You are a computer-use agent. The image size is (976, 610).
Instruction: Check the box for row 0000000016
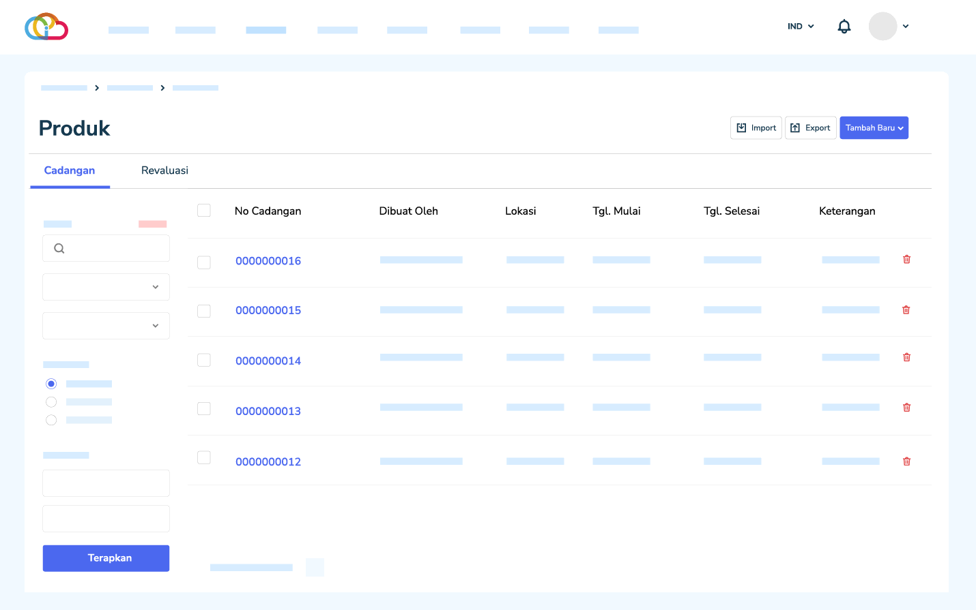coord(204,262)
